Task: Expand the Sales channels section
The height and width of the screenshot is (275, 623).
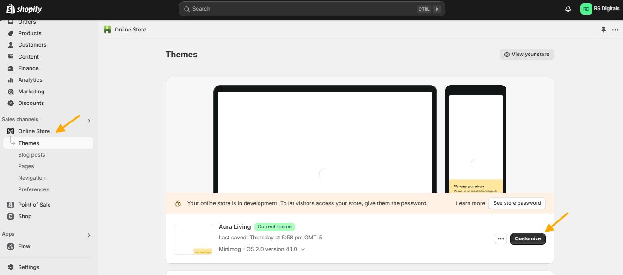Action: tap(89, 121)
